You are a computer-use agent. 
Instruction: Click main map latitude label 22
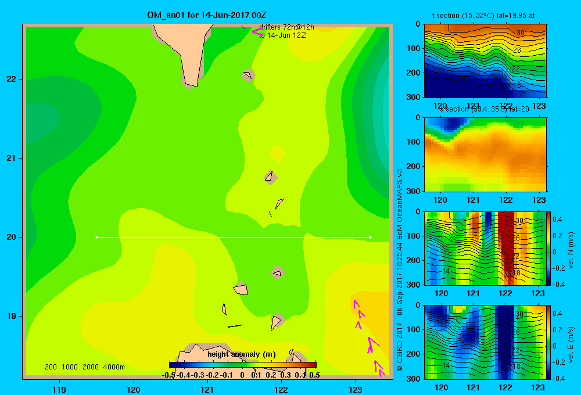12,80
